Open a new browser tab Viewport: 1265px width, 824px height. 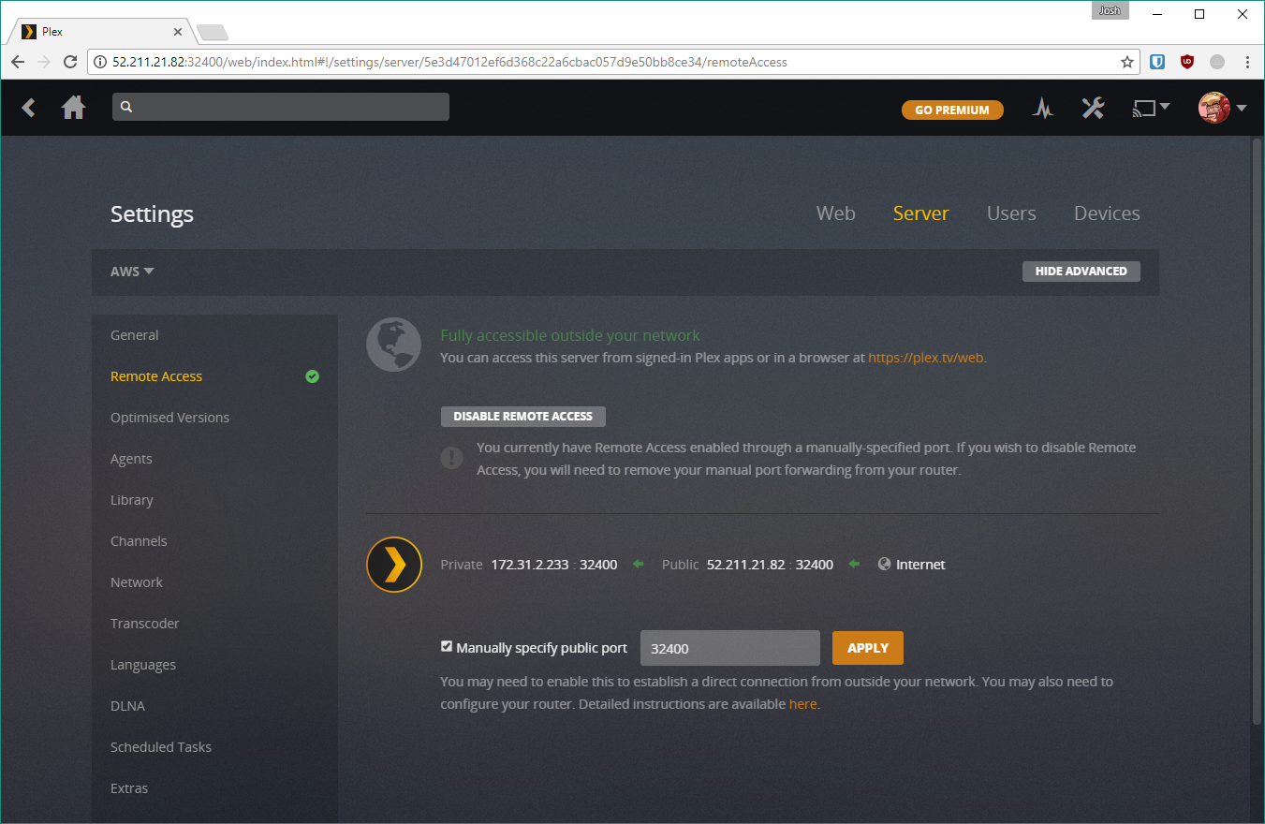[213, 33]
